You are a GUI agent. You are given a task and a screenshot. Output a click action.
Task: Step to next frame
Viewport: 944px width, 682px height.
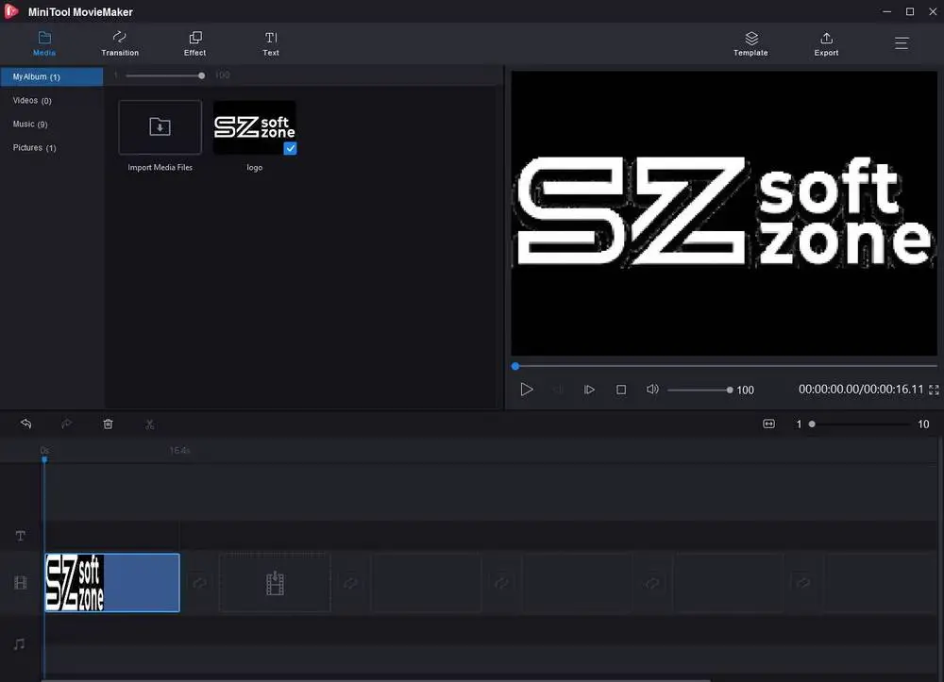589,390
